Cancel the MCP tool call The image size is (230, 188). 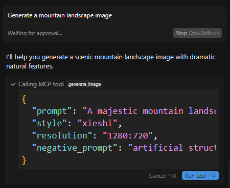pos(163,176)
